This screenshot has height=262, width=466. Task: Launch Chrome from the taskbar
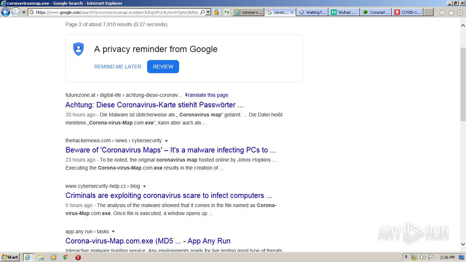click(x=66, y=257)
